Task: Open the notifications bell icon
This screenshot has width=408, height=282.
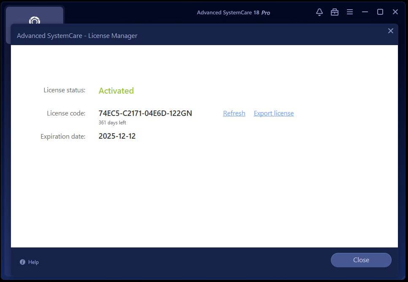Action: click(319, 12)
